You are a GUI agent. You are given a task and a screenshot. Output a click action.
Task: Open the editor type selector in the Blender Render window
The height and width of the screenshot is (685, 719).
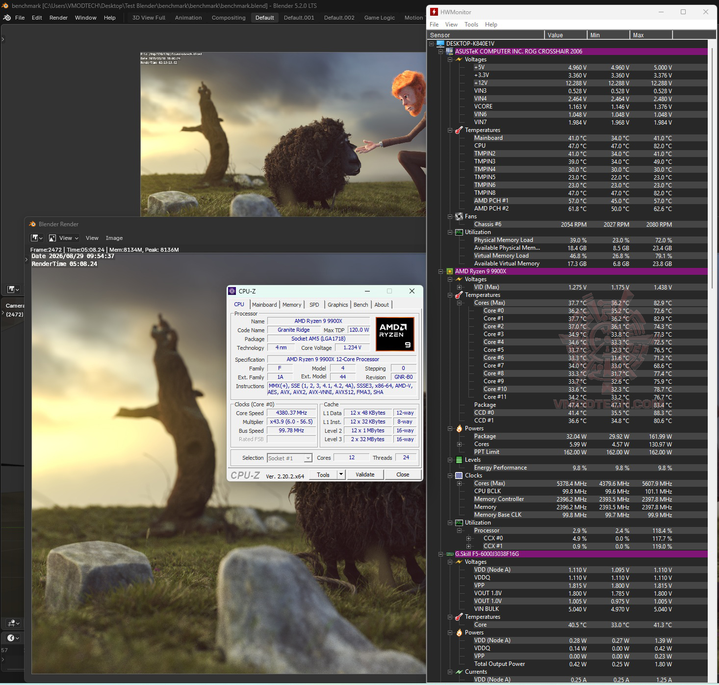pos(37,238)
